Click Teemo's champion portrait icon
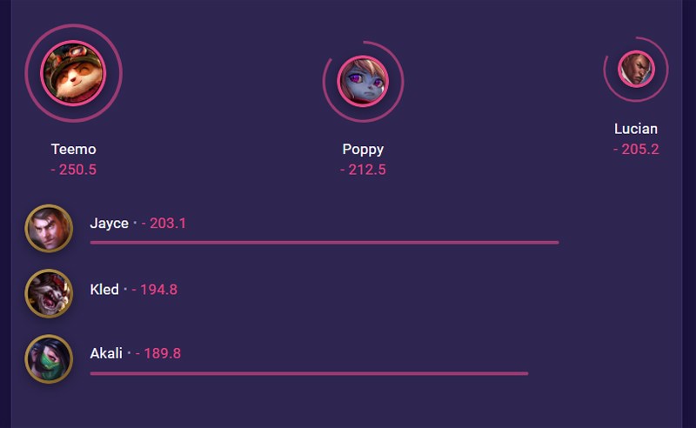Image resolution: width=696 pixels, height=428 pixels. coord(74,73)
